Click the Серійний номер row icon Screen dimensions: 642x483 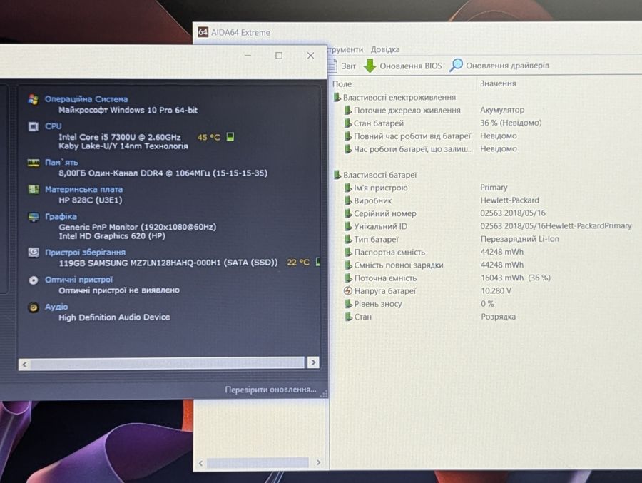[348, 213]
